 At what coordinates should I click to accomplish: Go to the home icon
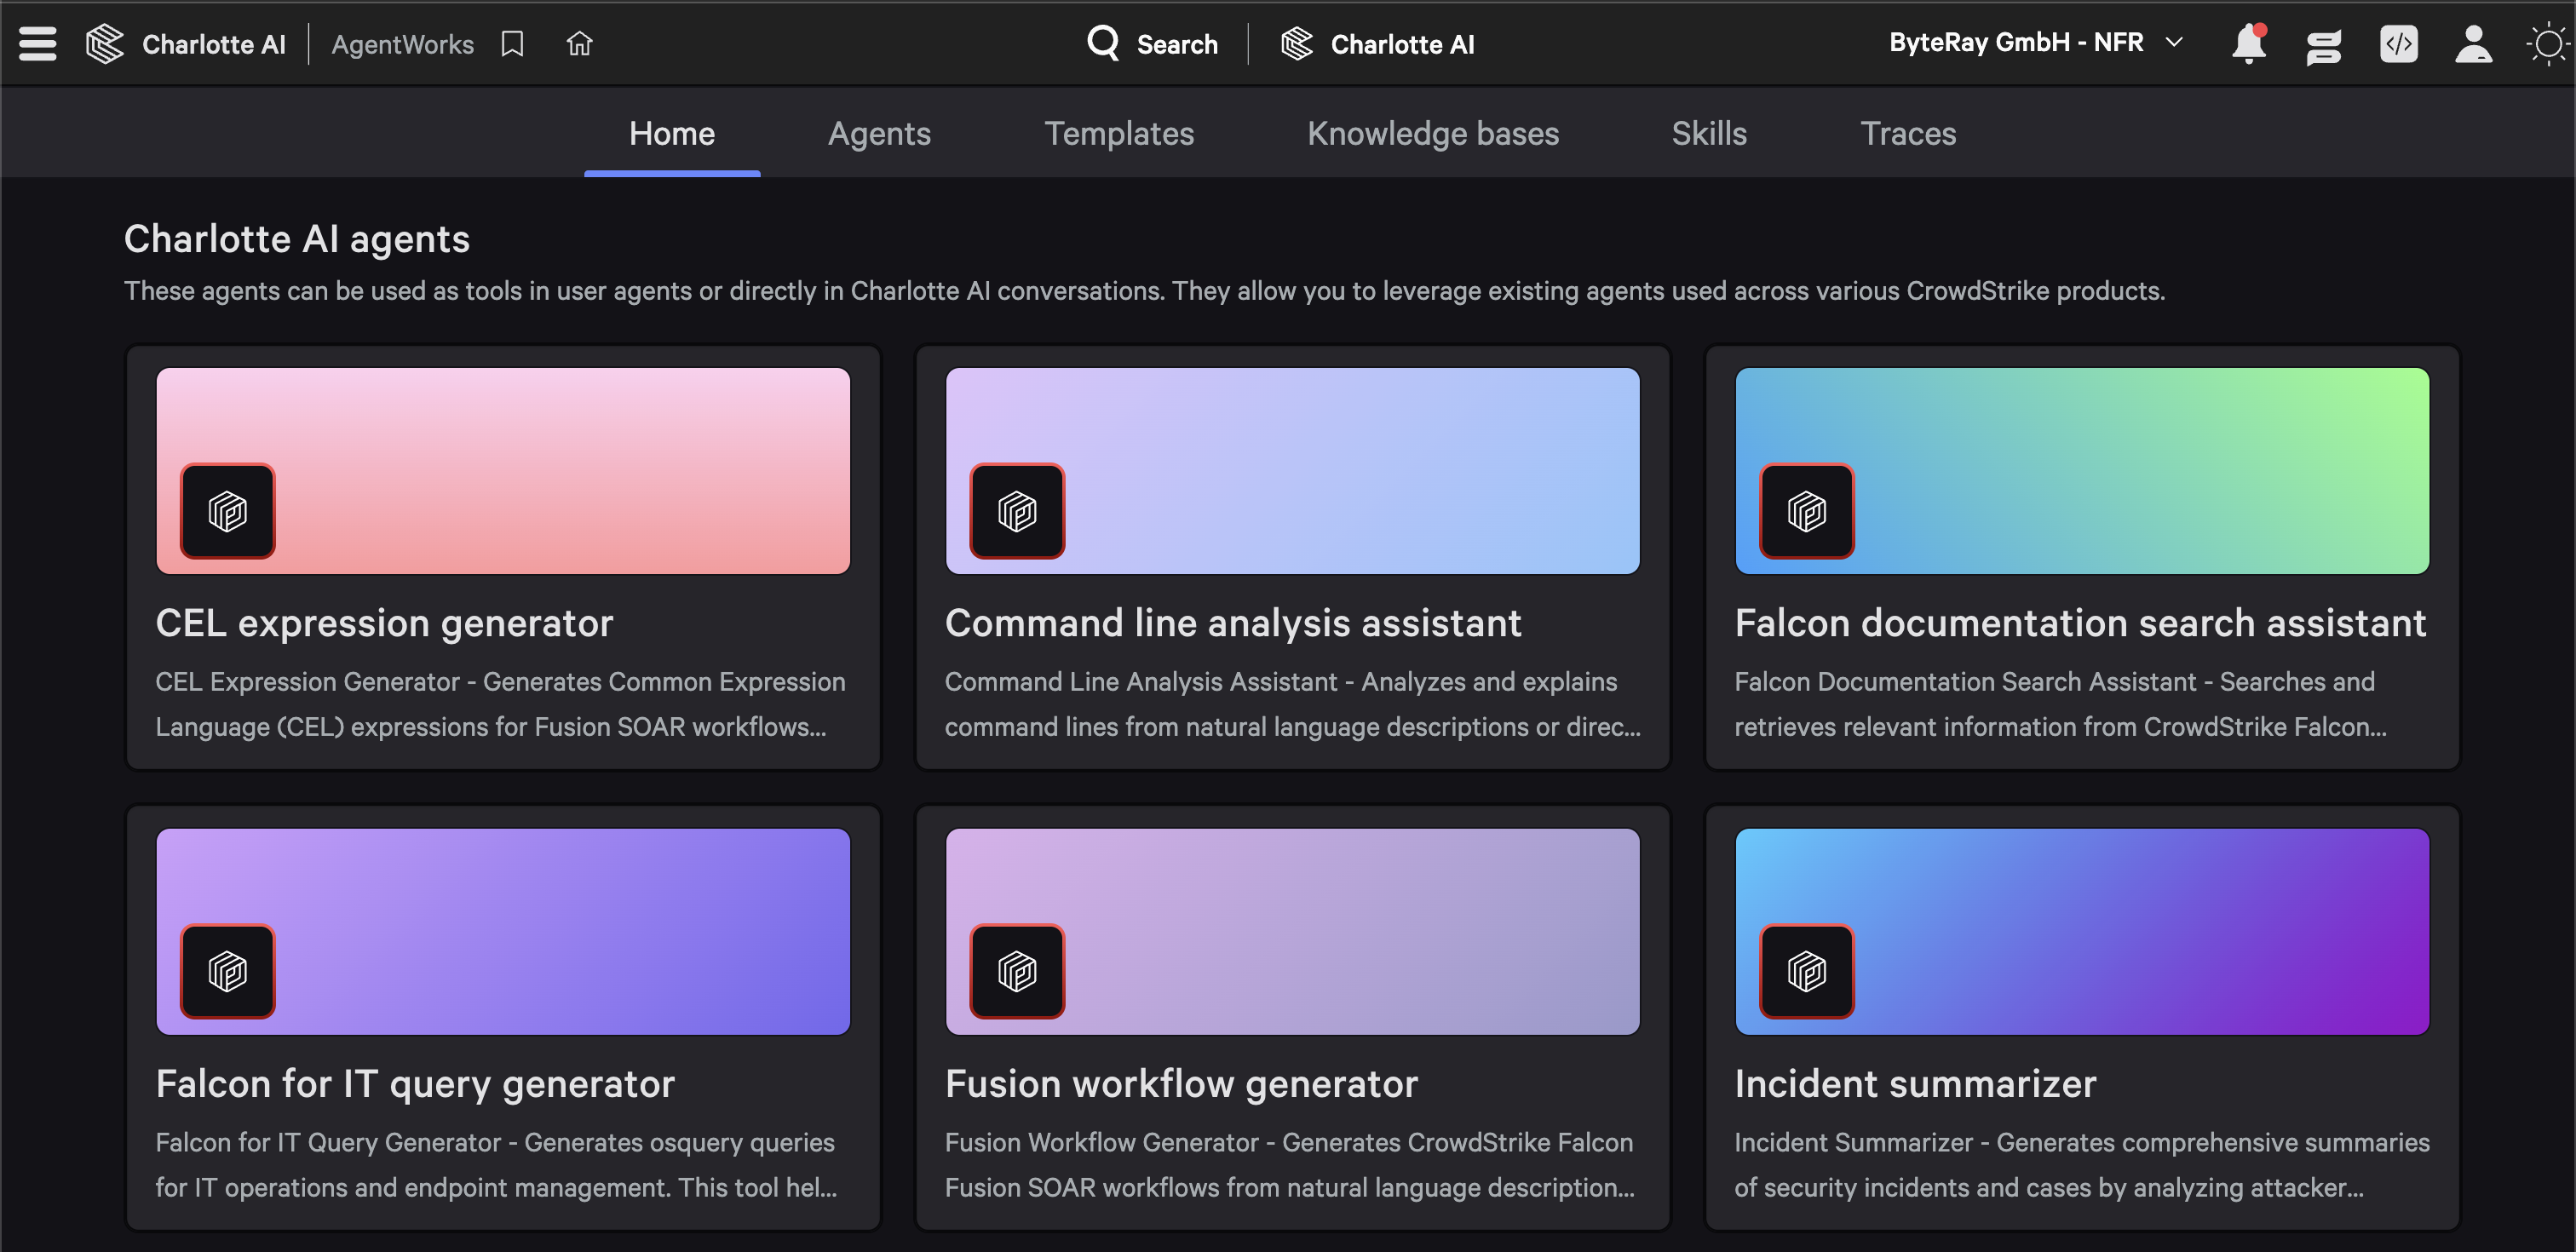pos(579,44)
